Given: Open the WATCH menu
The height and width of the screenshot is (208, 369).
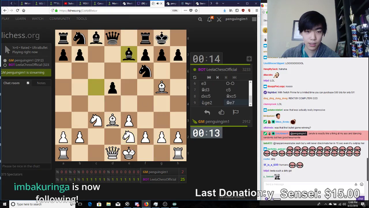Looking at the screenshot, I should [37, 18].
